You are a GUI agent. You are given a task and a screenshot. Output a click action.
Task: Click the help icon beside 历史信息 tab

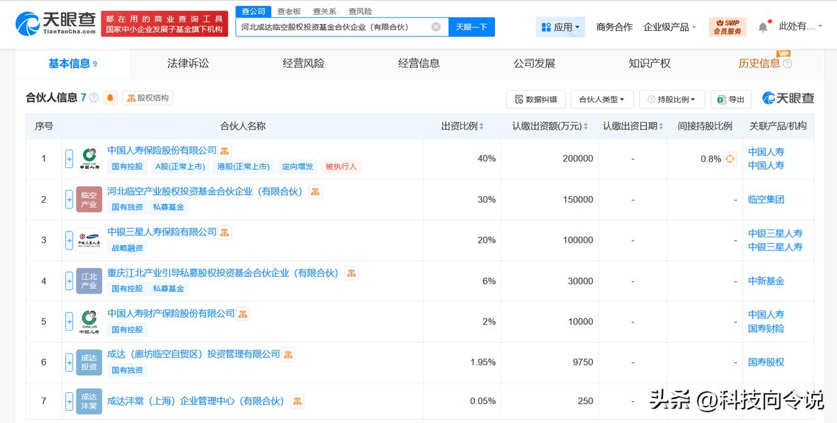pyautogui.click(x=787, y=63)
